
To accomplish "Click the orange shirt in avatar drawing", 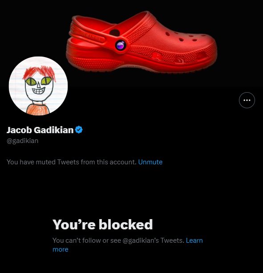I will 38,110.
